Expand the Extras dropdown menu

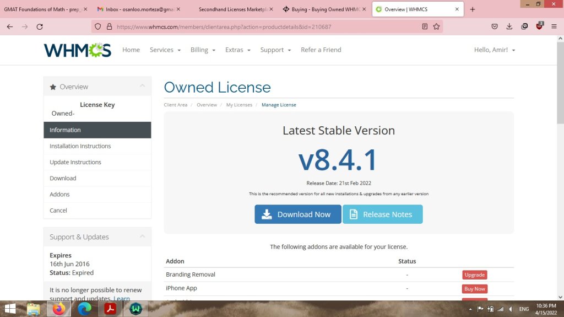(238, 50)
